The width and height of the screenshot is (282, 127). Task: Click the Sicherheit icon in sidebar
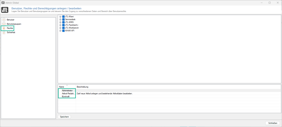pyautogui.click(x=4, y=32)
